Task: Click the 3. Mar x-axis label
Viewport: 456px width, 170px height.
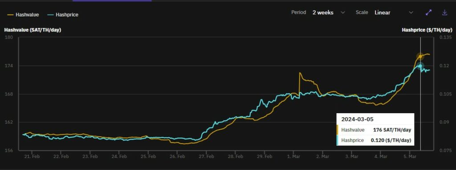Action: coord(351,156)
